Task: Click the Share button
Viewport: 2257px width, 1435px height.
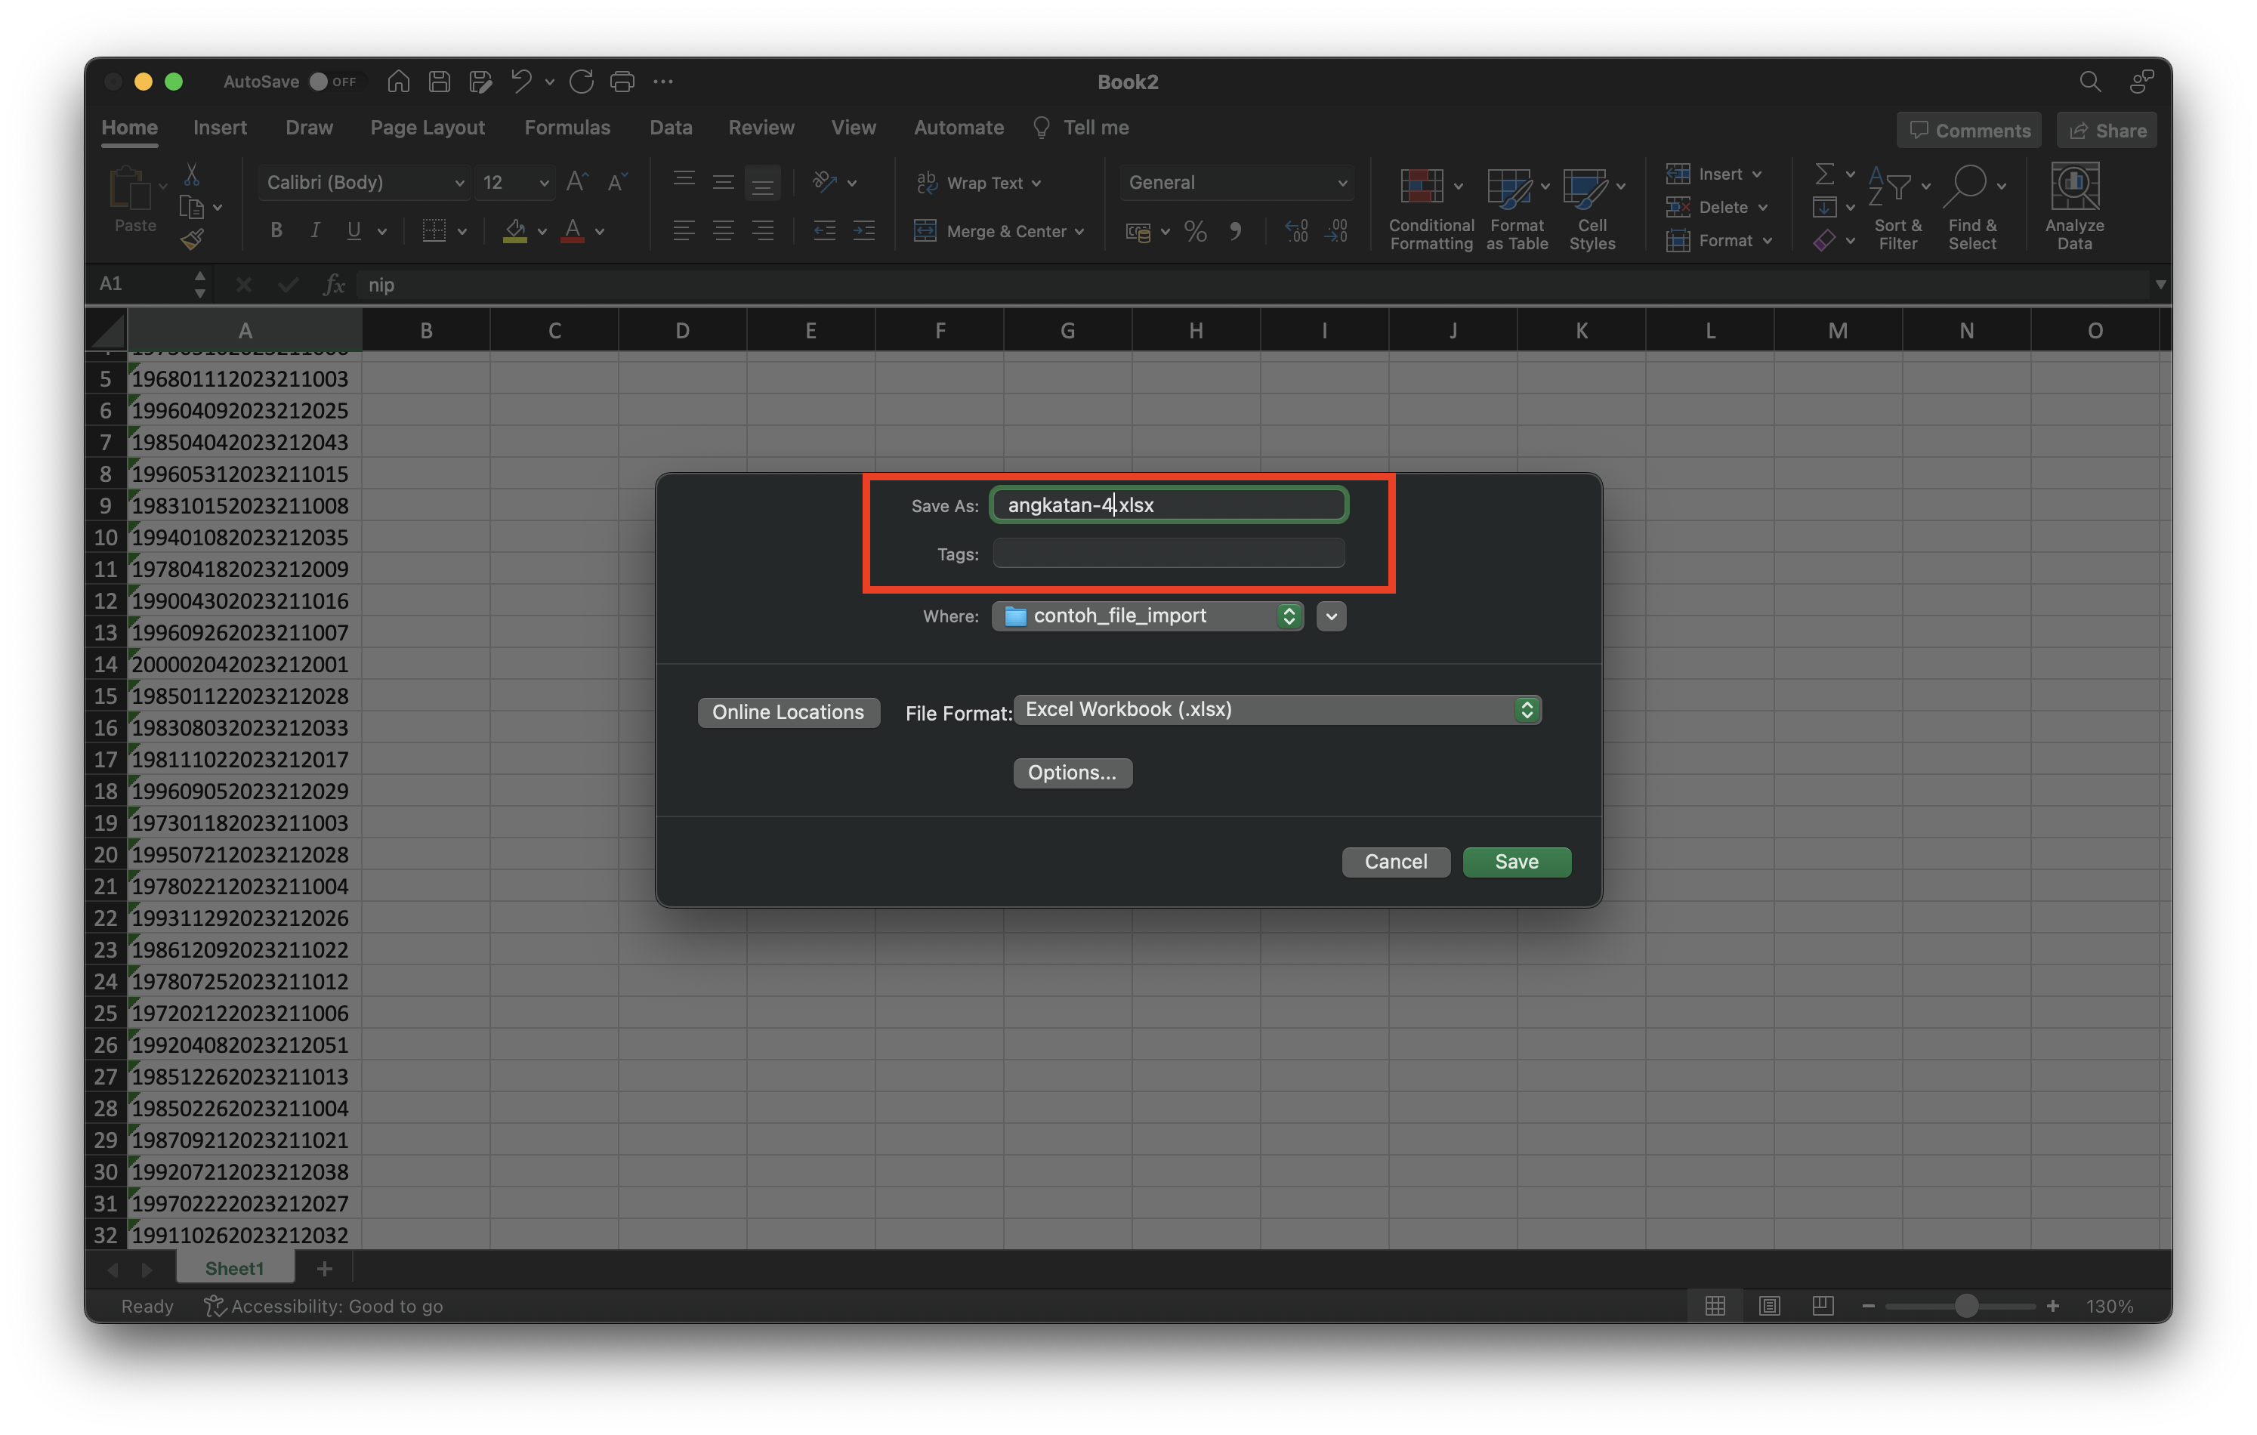Action: [x=2106, y=131]
